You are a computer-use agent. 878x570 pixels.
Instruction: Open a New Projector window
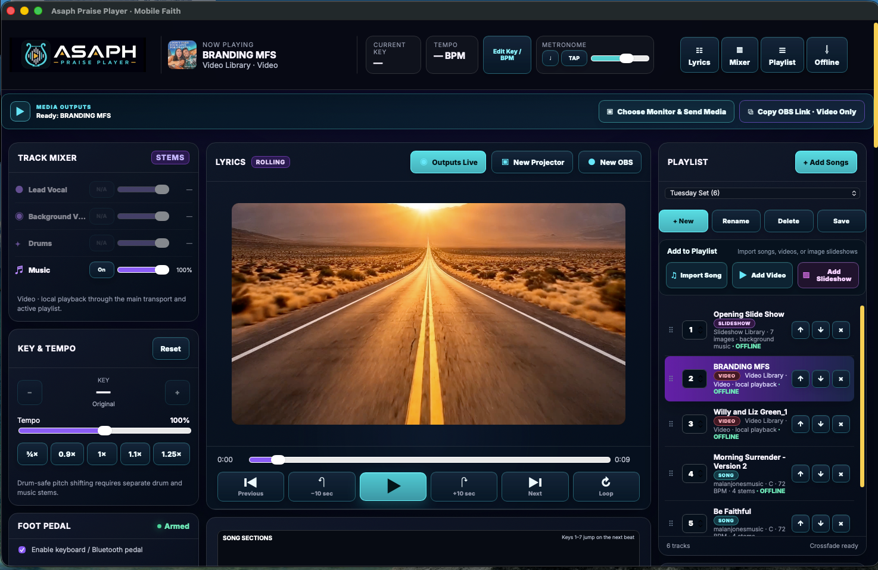point(533,162)
